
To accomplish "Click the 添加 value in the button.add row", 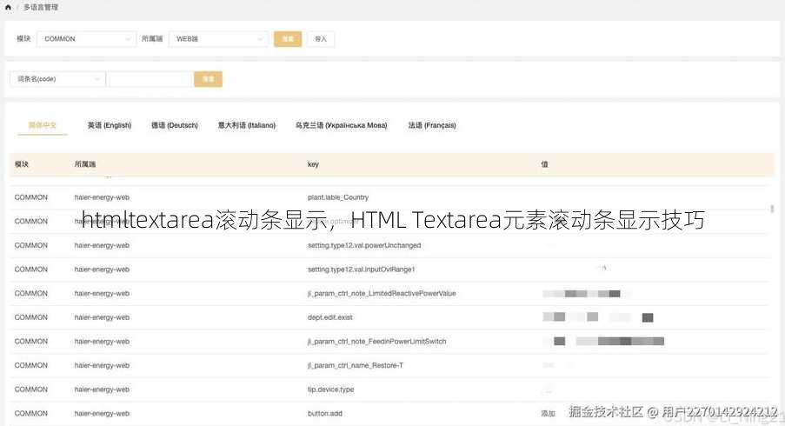I will point(549,414).
